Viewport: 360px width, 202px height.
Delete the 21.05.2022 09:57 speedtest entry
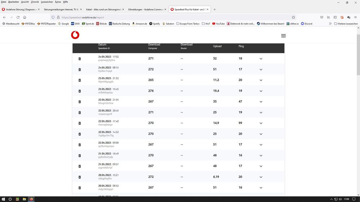(80, 166)
